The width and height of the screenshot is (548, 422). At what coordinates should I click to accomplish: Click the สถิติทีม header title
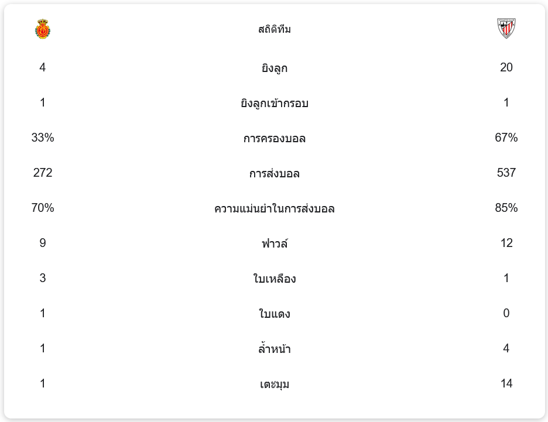click(x=274, y=29)
